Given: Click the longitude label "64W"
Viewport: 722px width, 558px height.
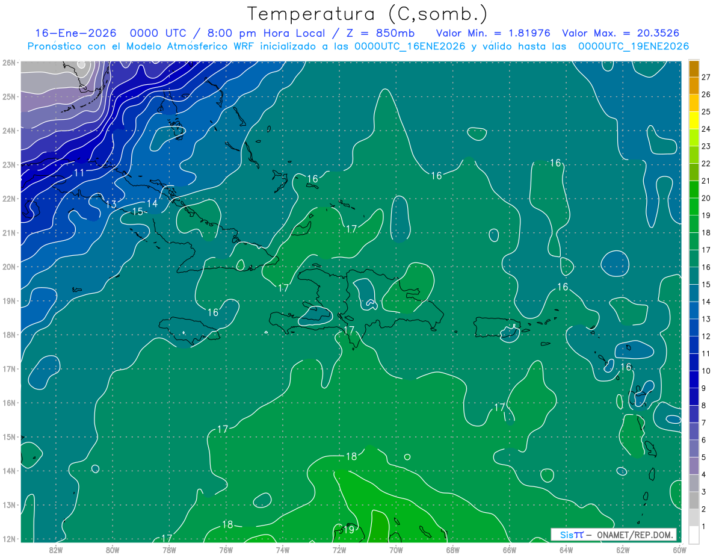Looking at the screenshot, I should coord(566,550).
